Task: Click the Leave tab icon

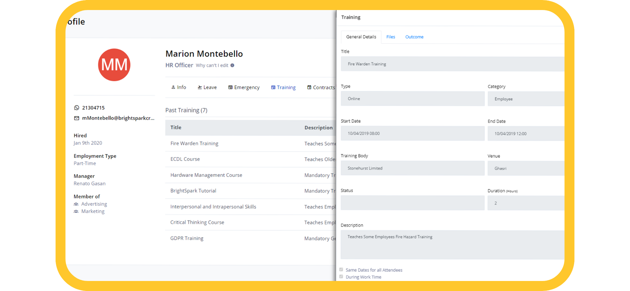Action: click(200, 87)
